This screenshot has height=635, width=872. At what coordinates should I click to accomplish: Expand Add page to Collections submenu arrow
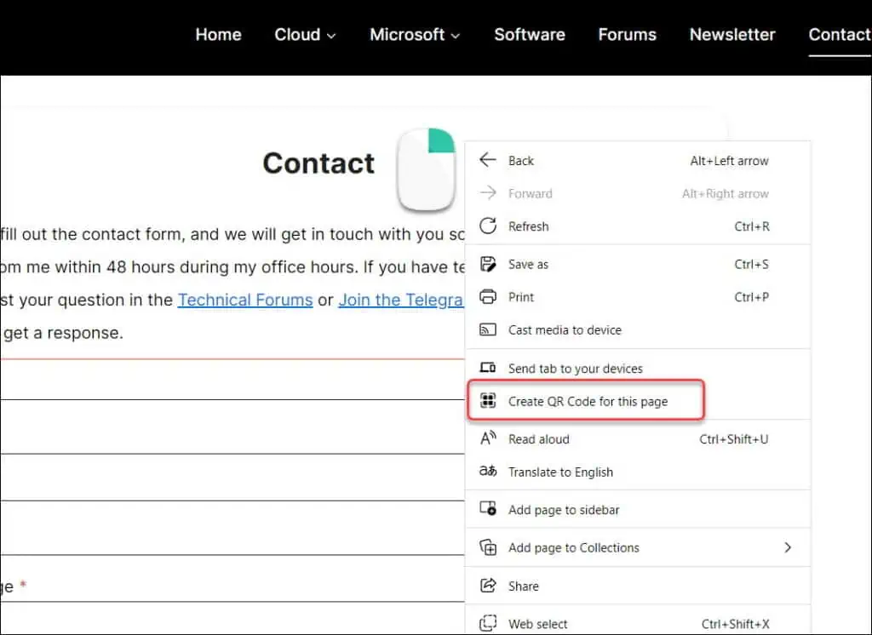click(x=788, y=547)
